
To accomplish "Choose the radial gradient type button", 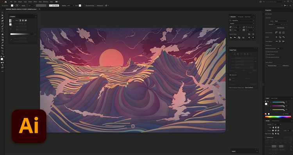I will [x=23, y=20].
